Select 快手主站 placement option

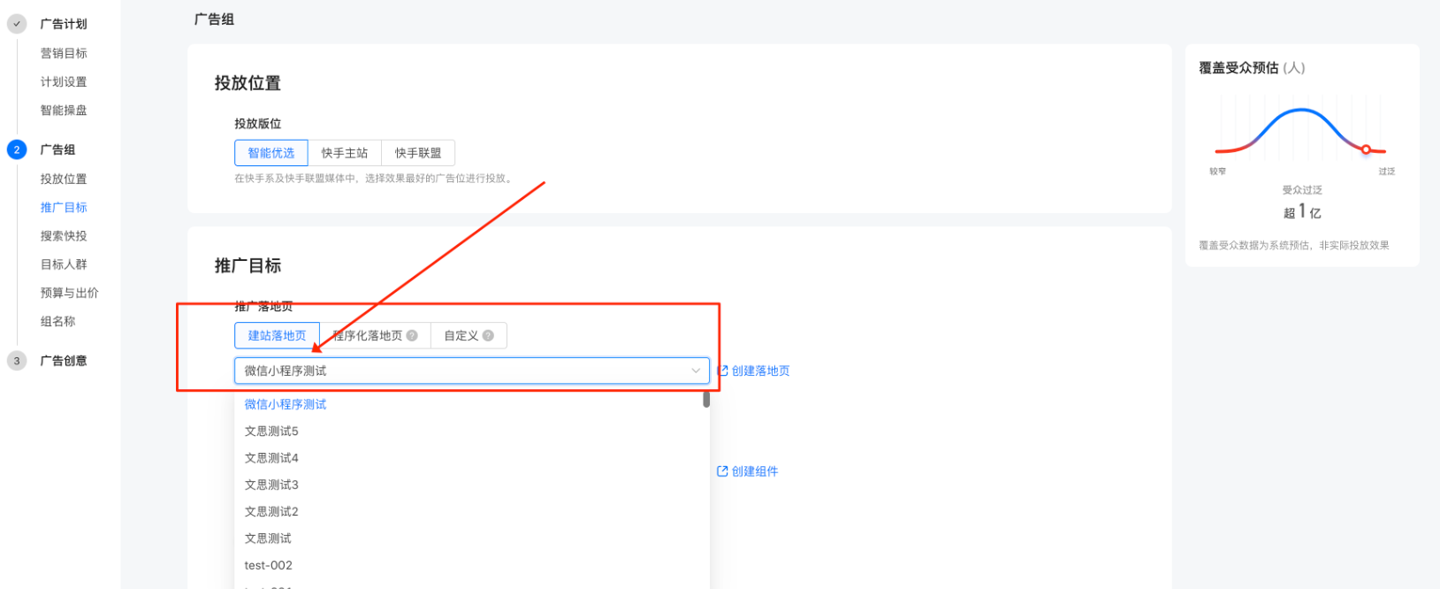344,153
